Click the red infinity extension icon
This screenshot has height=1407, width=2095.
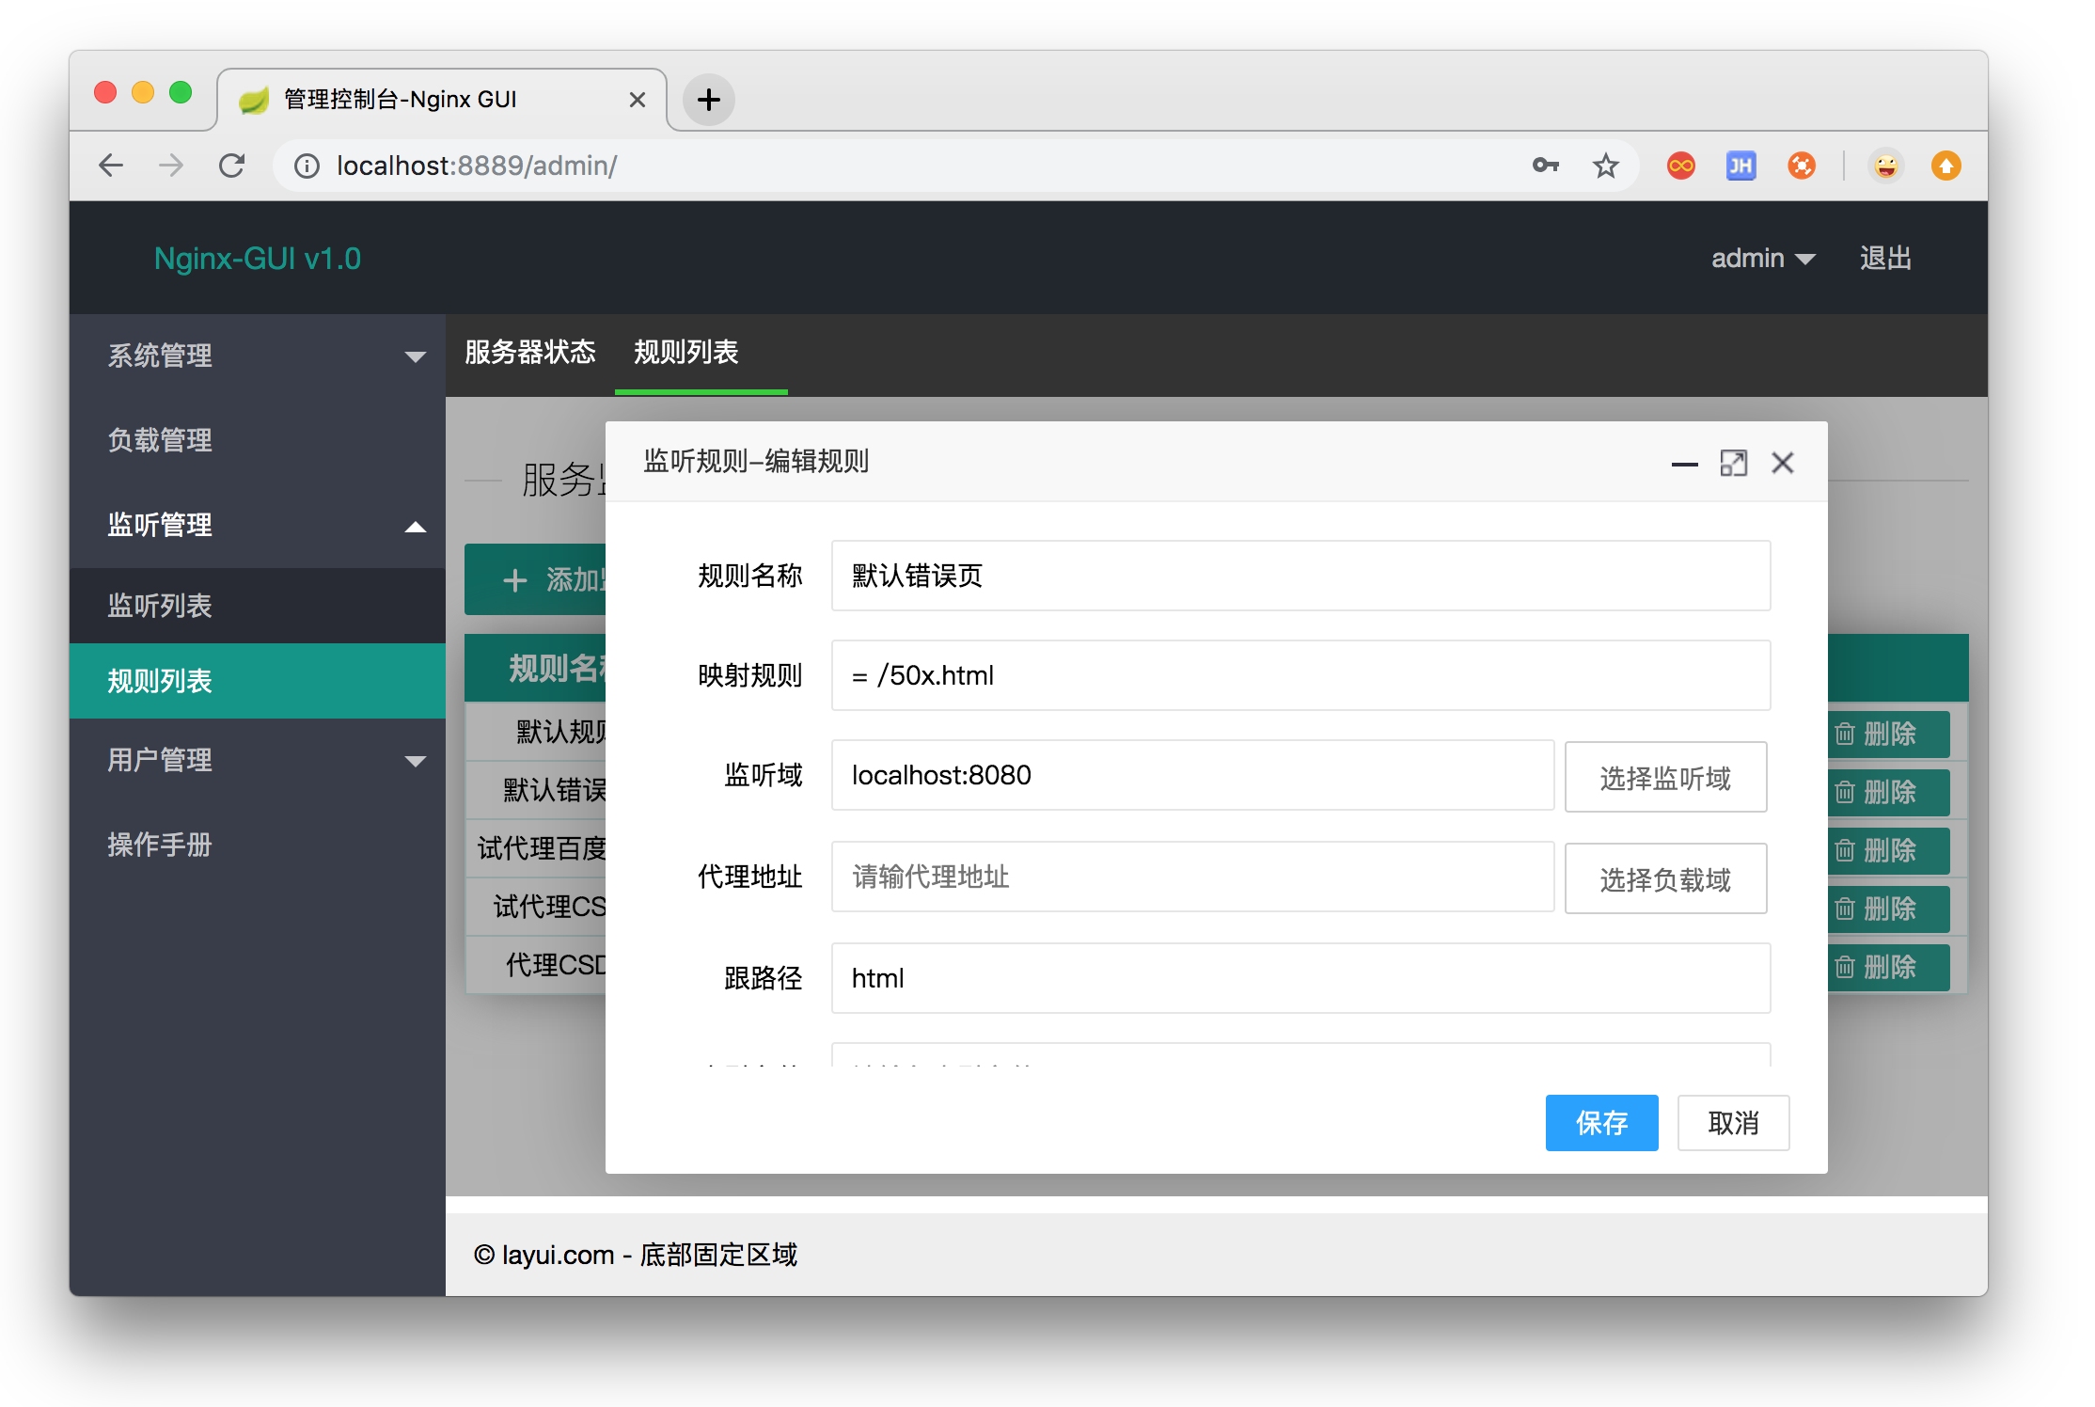tap(1680, 166)
